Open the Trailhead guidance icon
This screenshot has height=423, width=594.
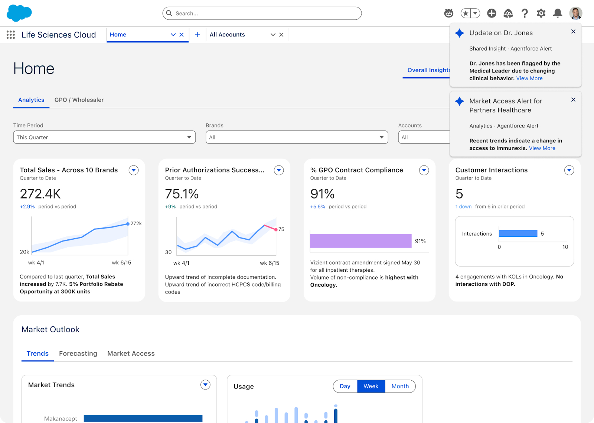[x=508, y=13]
